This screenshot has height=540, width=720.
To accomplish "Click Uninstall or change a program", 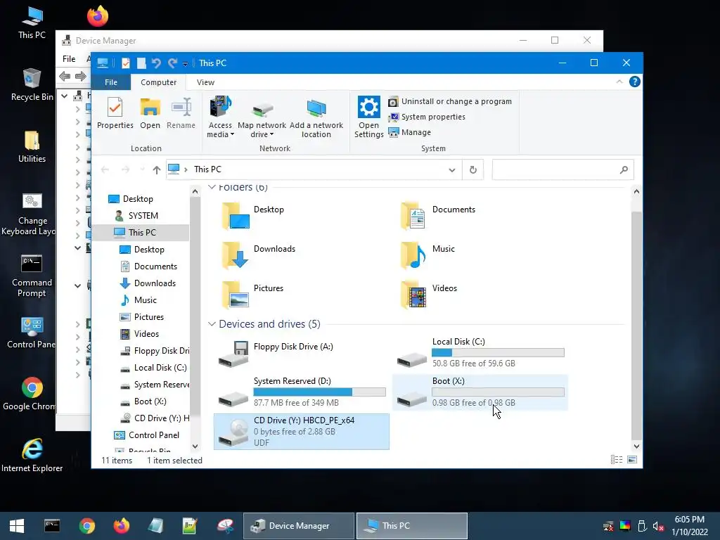I will [450, 101].
